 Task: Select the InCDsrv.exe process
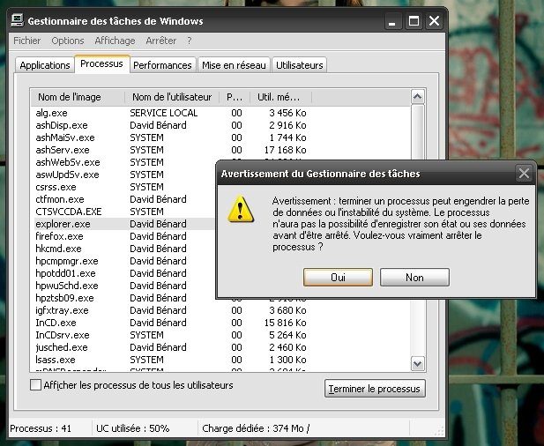pos(63,335)
